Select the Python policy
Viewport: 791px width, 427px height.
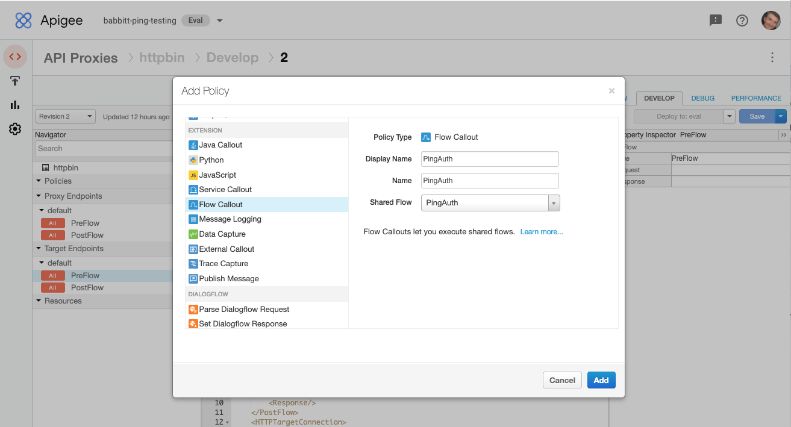coord(212,160)
